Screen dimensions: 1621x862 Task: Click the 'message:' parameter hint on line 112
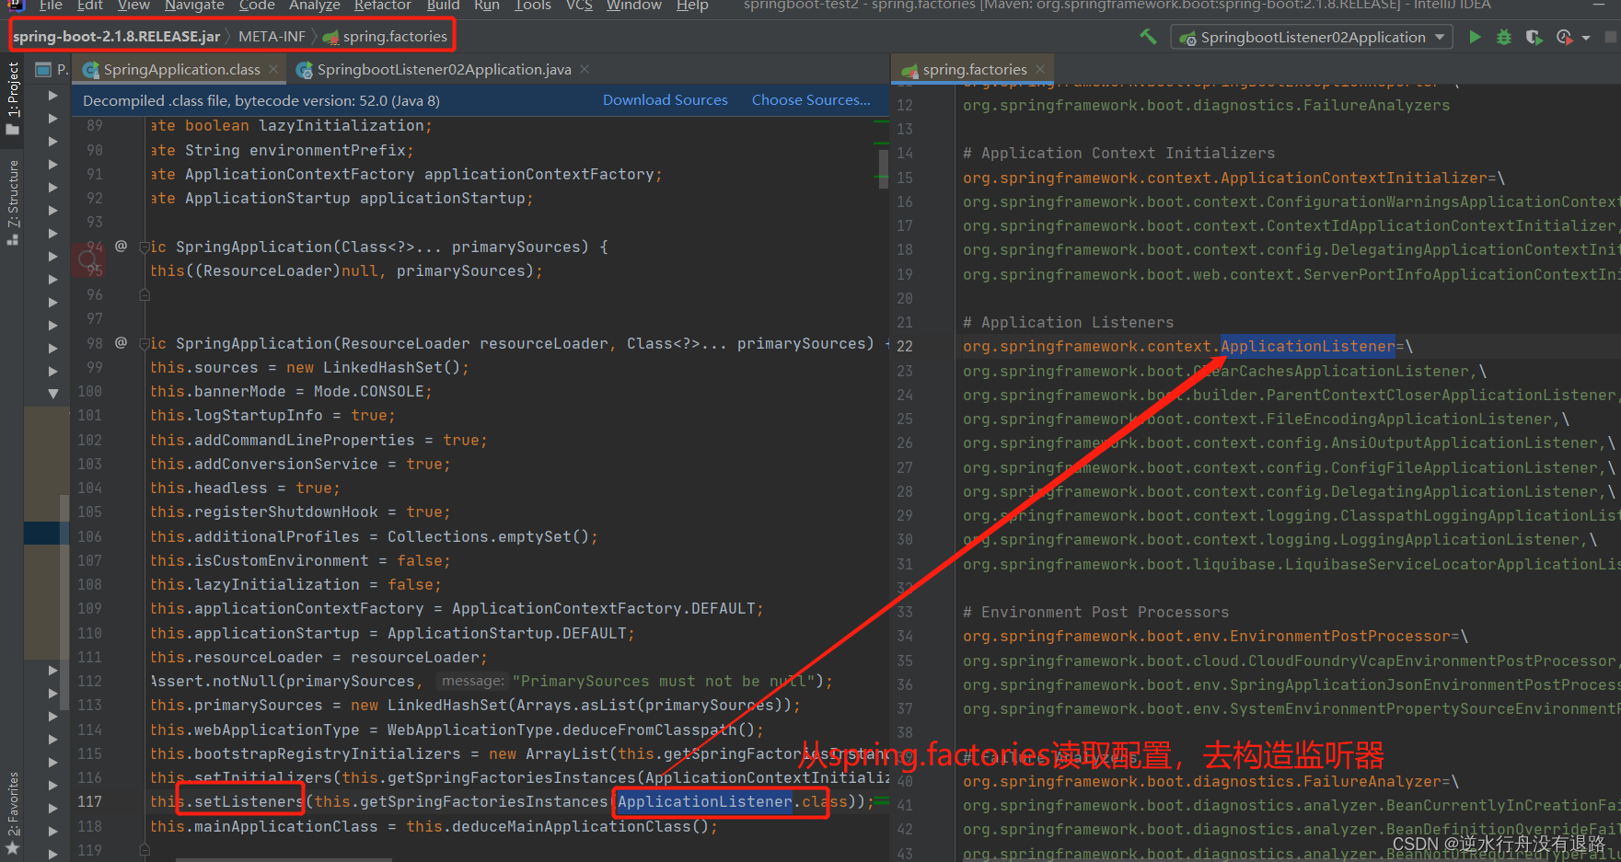(x=472, y=682)
